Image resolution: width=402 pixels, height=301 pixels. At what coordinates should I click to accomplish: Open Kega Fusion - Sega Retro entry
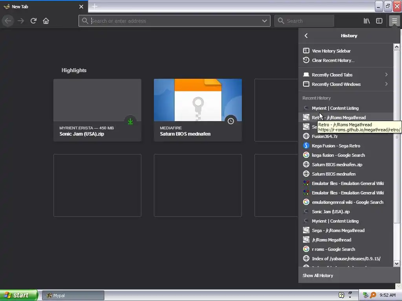(345, 146)
